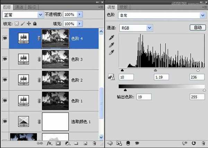Click the midtone gray input slider

156,70
